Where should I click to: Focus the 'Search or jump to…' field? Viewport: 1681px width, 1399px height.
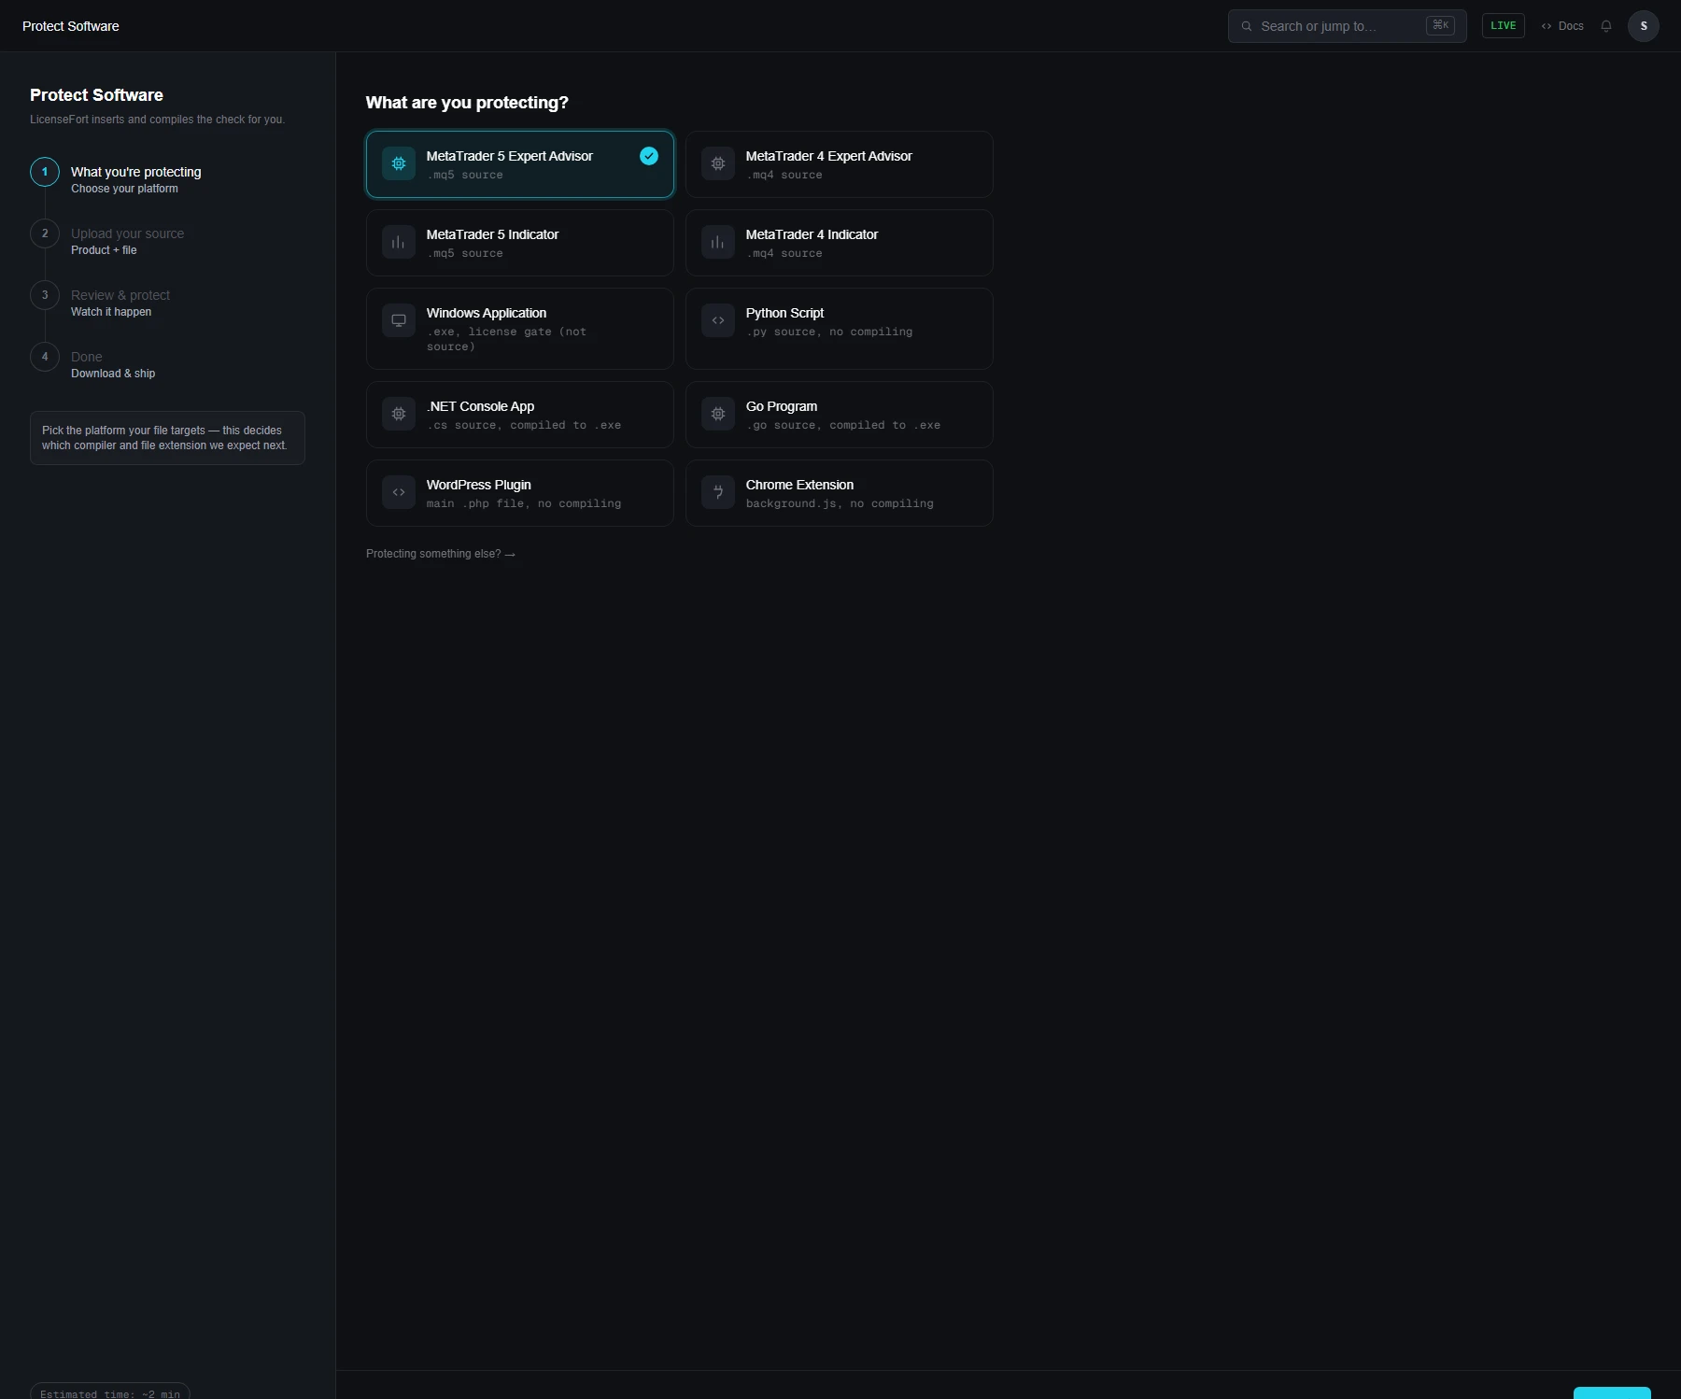pos(1348,26)
